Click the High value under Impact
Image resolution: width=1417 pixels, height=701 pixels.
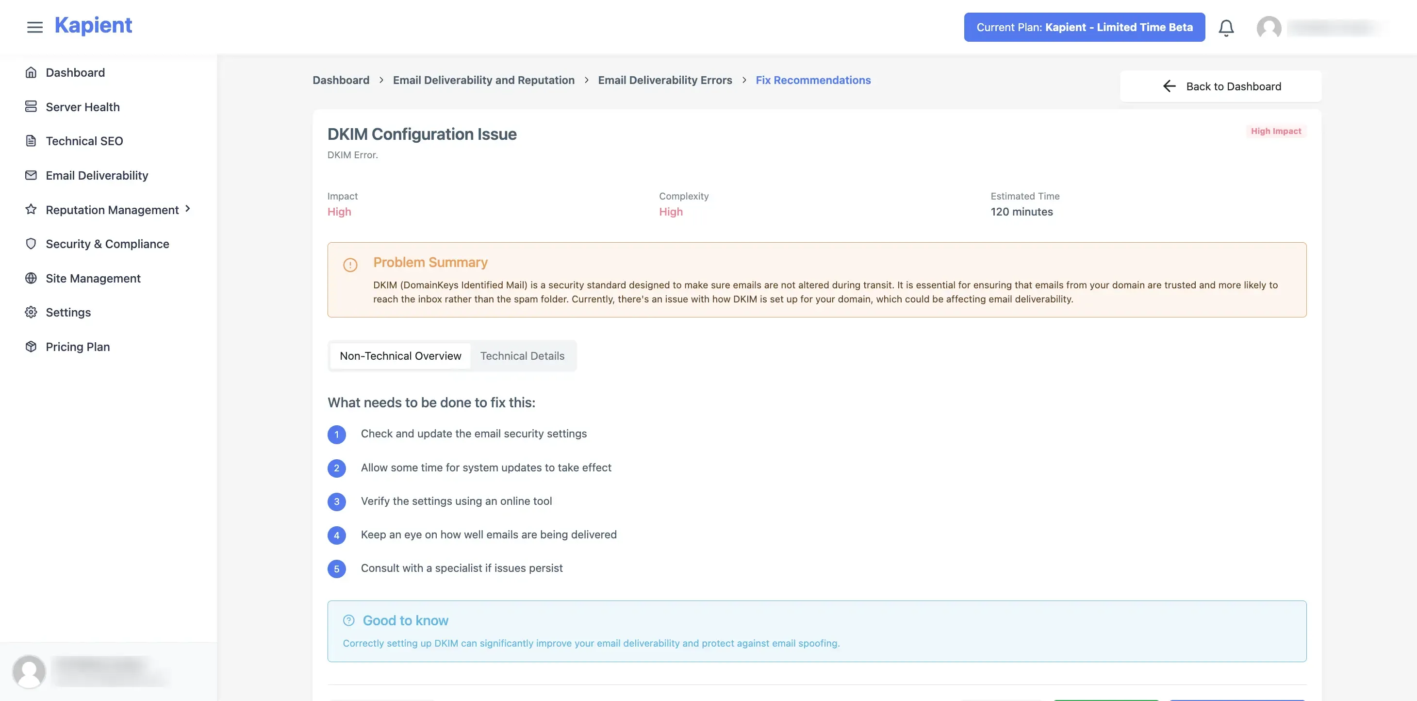tap(339, 212)
